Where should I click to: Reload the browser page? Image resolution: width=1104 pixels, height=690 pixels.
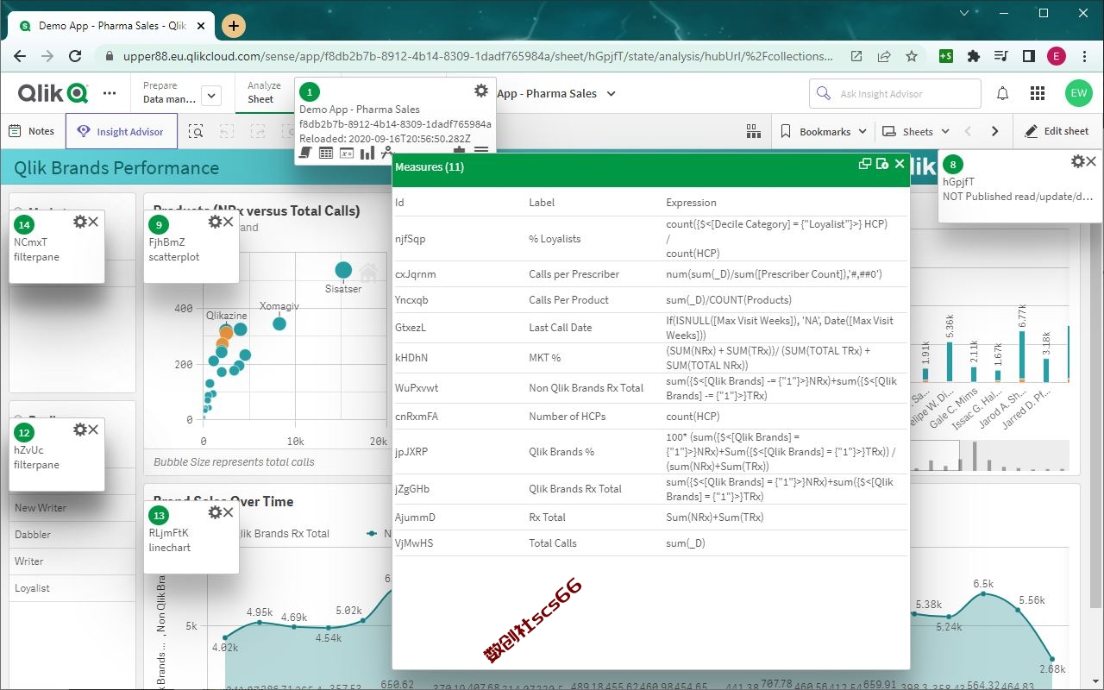click(x=75, y=56)
